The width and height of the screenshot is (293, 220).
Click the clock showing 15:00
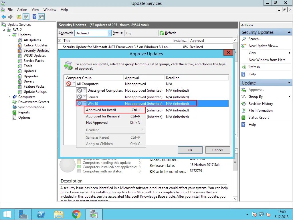[282, 212]
